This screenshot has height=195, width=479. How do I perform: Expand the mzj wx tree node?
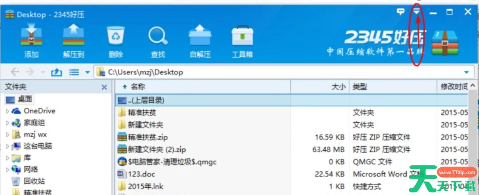click(x=8, y=134)
